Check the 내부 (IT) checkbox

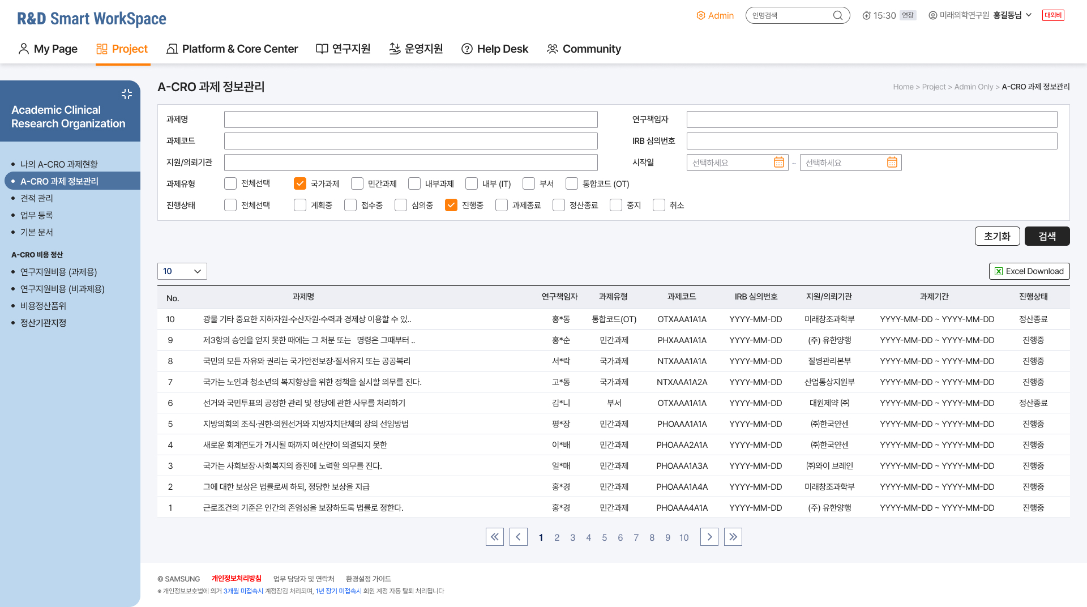tap(472, 183)
